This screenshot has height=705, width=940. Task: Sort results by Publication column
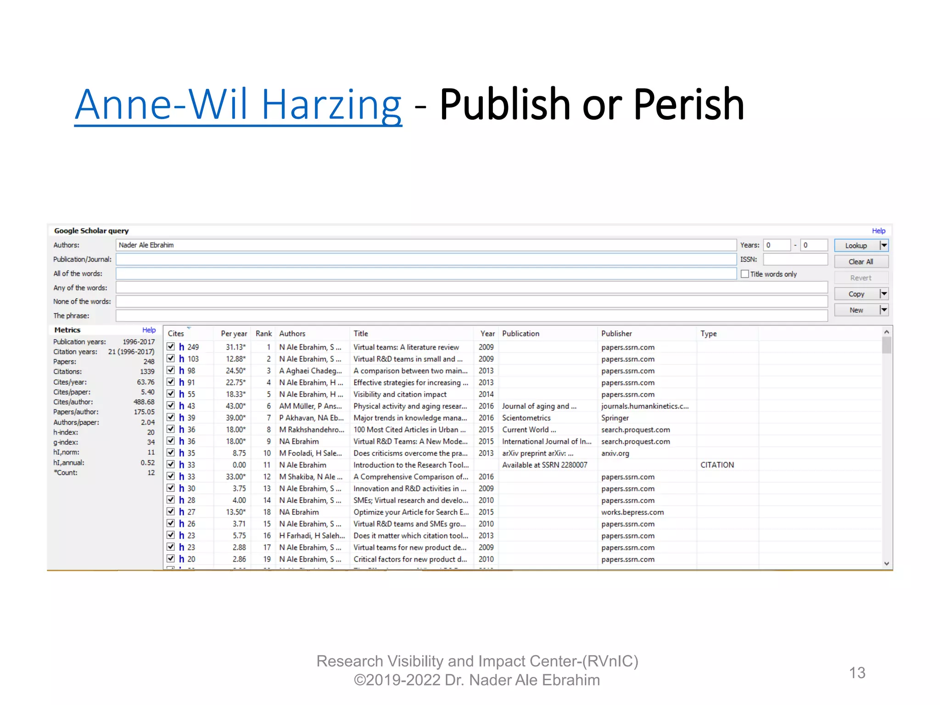point(548,334)
